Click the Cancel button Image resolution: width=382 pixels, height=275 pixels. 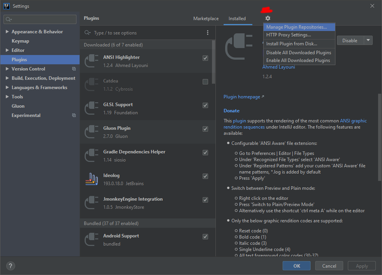(x=329, y=266)
